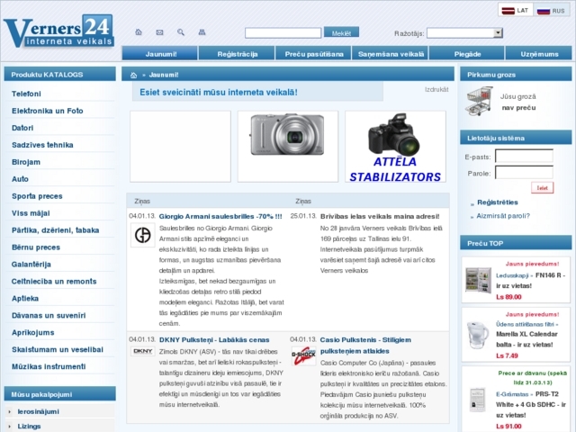The image size is (576, 432).
Task: Click the Verners 24 logo
Action: (x=58, y=32)
